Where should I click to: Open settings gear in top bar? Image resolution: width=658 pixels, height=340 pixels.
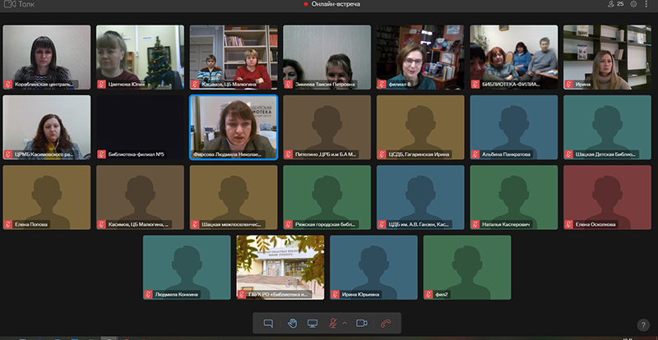click(x=633, y=4)
